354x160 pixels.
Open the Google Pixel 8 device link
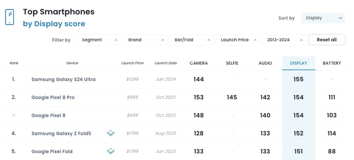click(x=49, y=116)
